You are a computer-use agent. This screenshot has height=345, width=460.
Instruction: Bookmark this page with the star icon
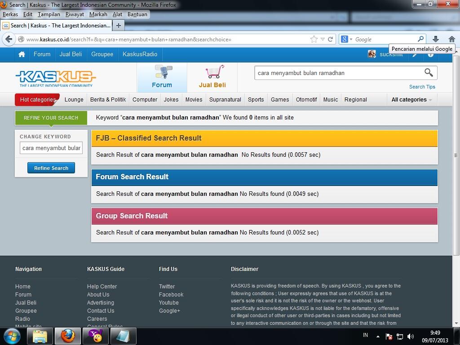pyautogui.click(x=314, y=40)
